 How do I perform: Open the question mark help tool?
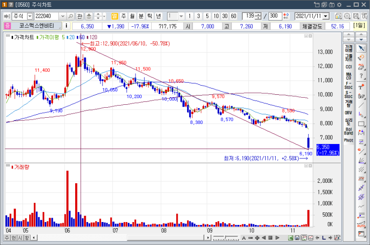pos(361,76)
